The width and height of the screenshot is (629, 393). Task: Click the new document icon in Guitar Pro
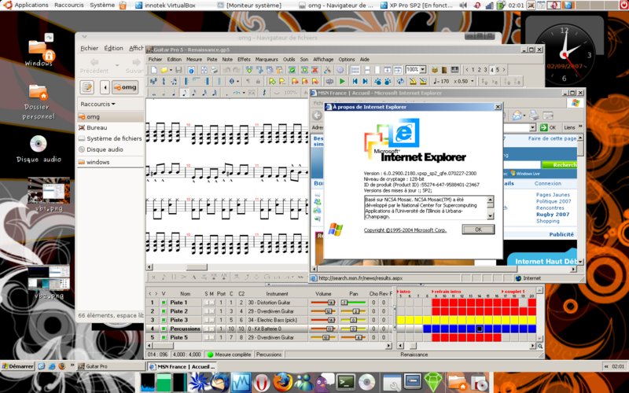coord(154,70)
